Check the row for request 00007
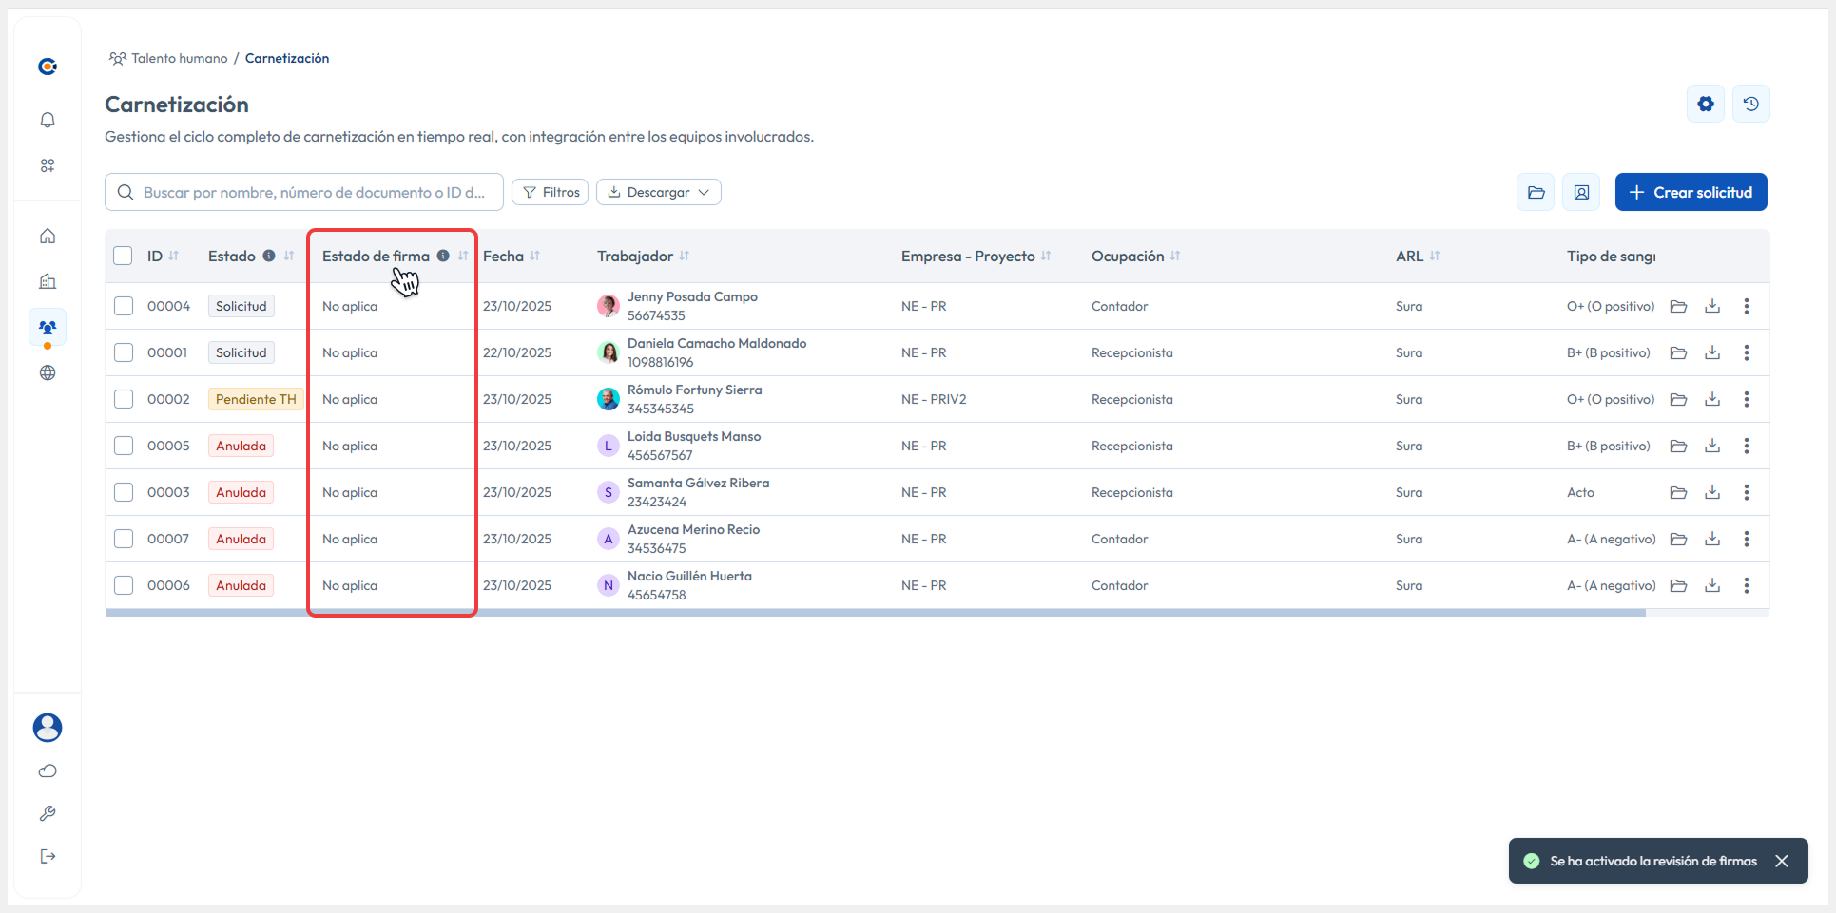The height and width of the screenshot is (913, 1836). 124,539
